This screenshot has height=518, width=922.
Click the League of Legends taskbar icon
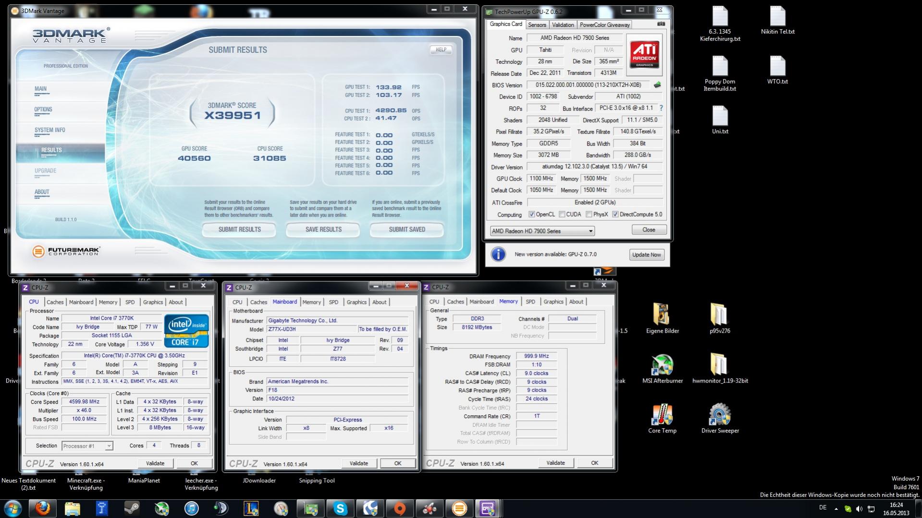pyautogui.click(x=251, y=508)
